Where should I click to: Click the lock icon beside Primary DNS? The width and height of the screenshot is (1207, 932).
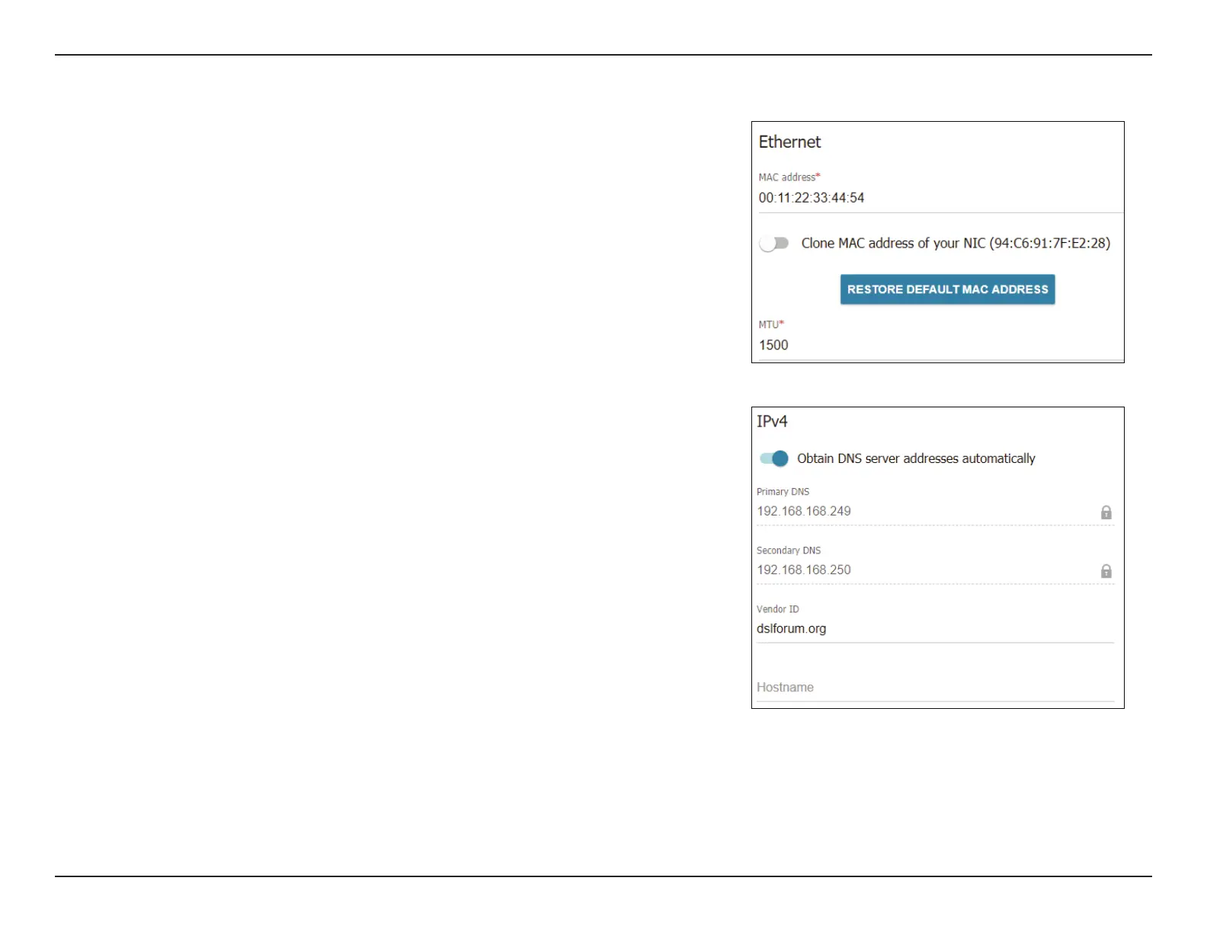tap(1106, 512)
